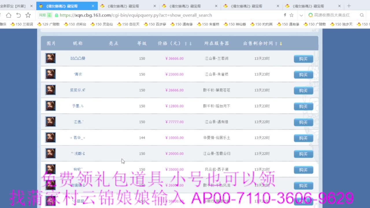
Task: Open bookmark 150 百步穿
Action: (155, 24)
